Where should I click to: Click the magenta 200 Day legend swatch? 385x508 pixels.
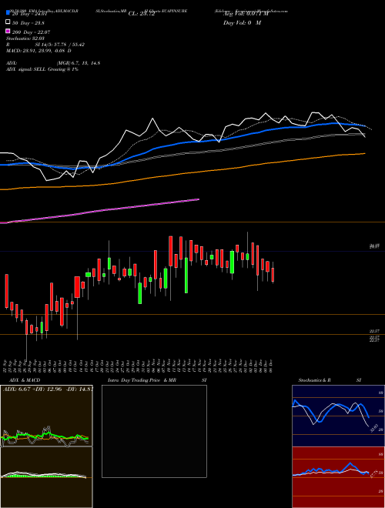point(8,31)
